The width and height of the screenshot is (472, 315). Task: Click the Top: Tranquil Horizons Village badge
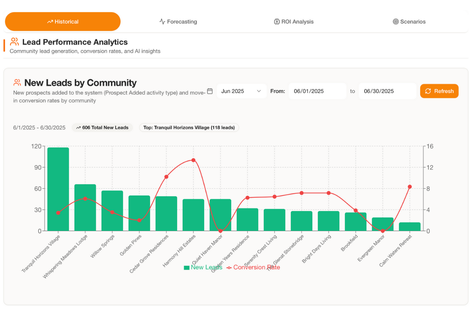pos(189,128)
